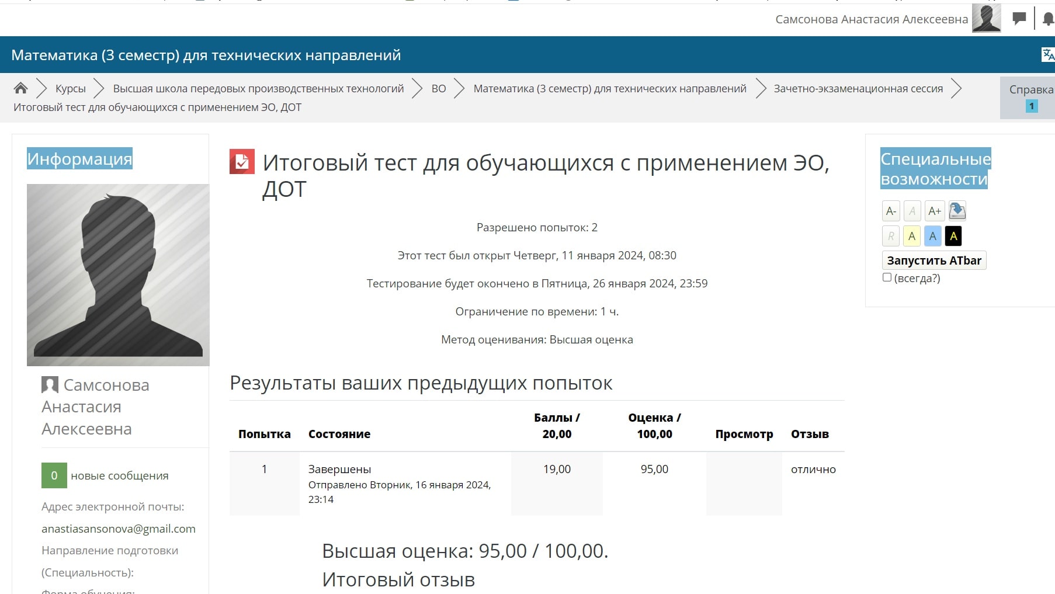Image resolution: width=1055 pixels, height=594 pixels.
Task: Open notifications via the bell icon
Action: (x=1047, y=19)
